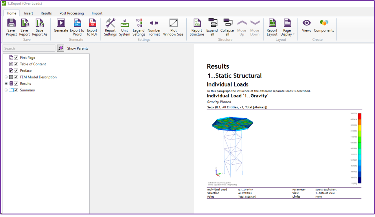Select FEM Model Description tree item
This screenshot has width=375, height=217.
point(38,77)
